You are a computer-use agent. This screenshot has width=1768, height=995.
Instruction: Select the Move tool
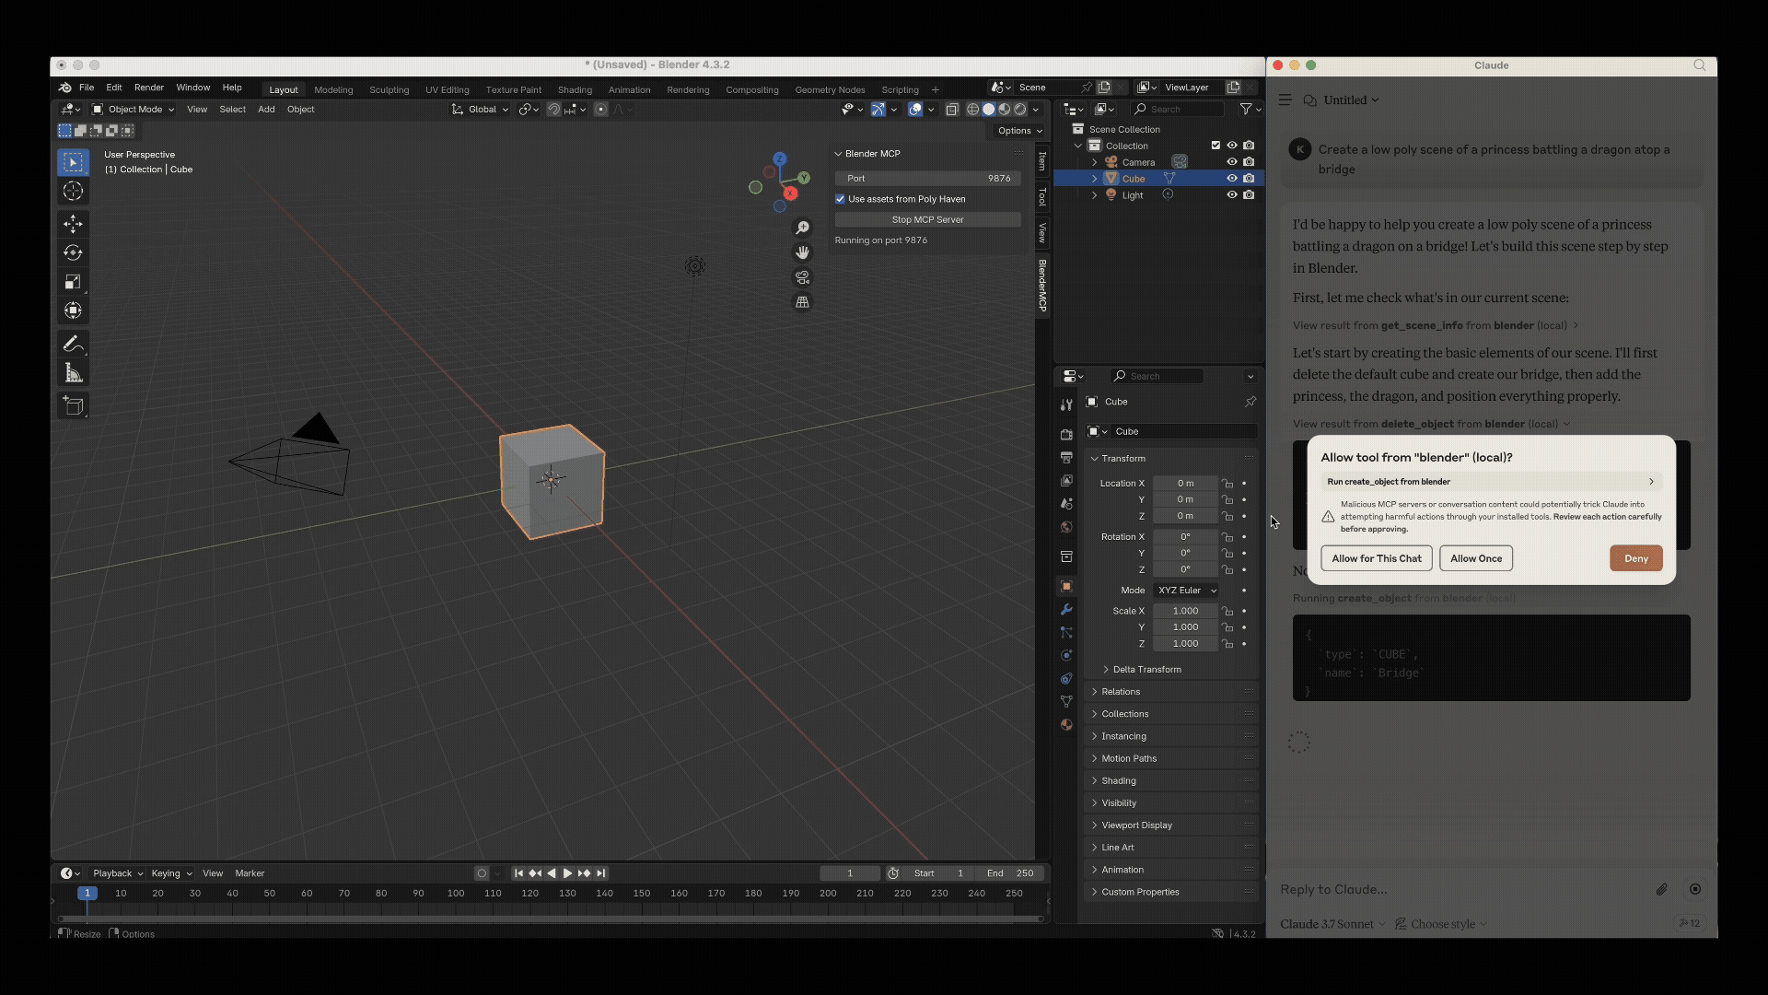click(x=73, y=224)
